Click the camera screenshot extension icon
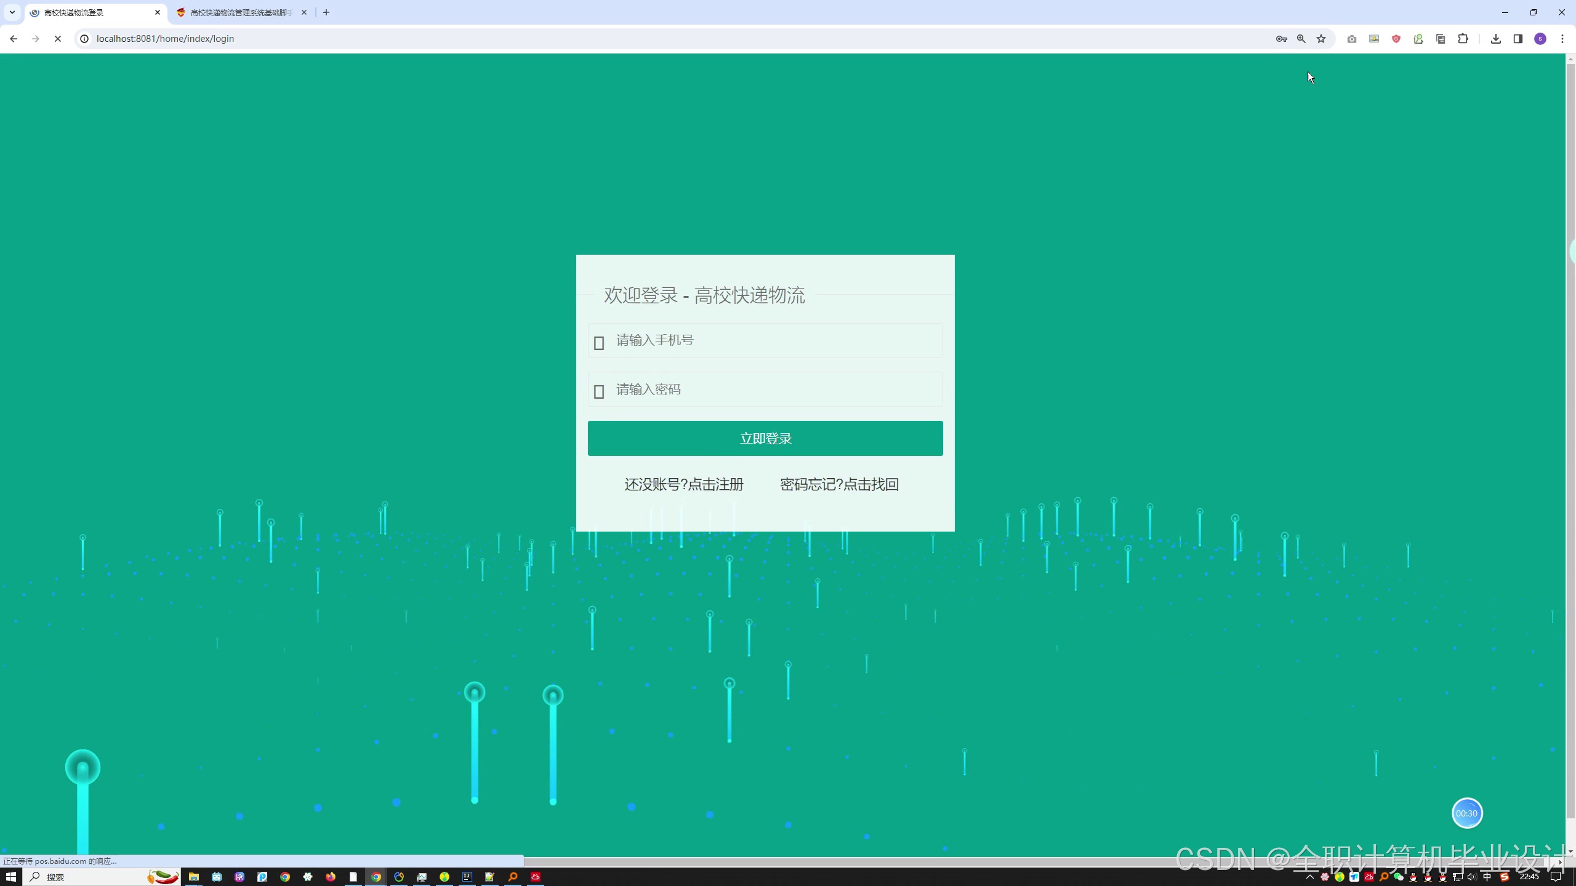Image resolution: width=1576 pixels, height=886 pixels. click(1351, 39)
